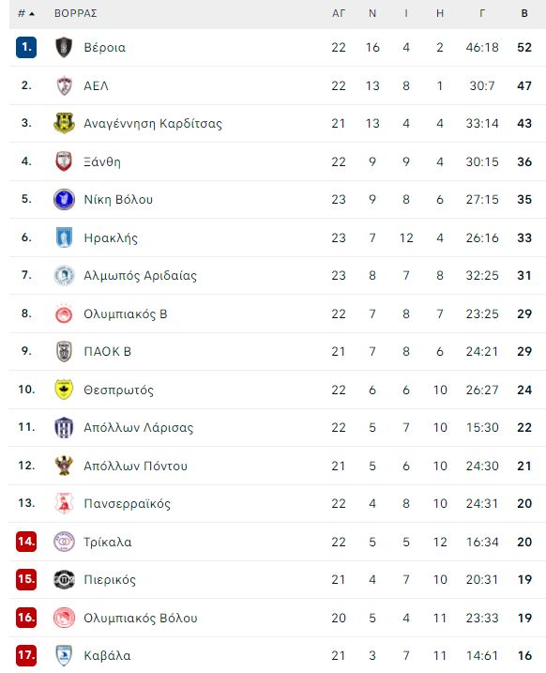Select the Ξάνθη team badge
Screen dimensions: 546x673
64,161
